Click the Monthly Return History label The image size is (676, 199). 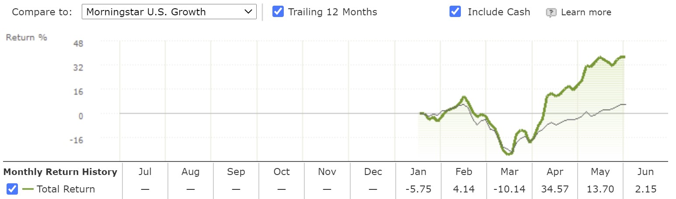click(x=60, y=172)
